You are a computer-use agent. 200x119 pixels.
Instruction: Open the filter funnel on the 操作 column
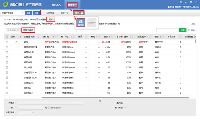click(x=20, y=37)
